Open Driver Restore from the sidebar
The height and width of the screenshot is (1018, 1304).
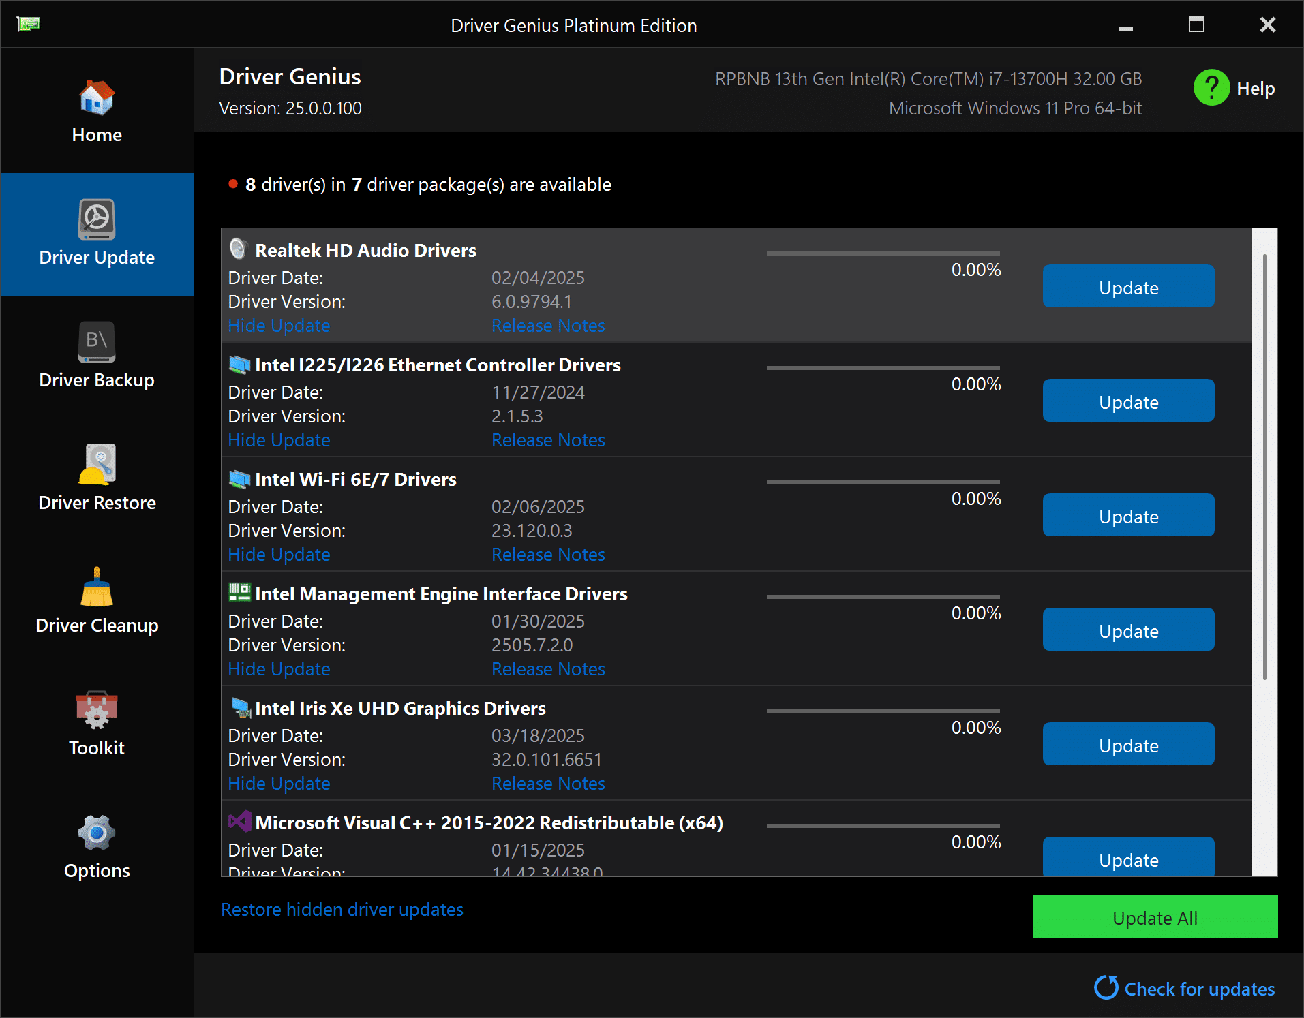(96, 466)
